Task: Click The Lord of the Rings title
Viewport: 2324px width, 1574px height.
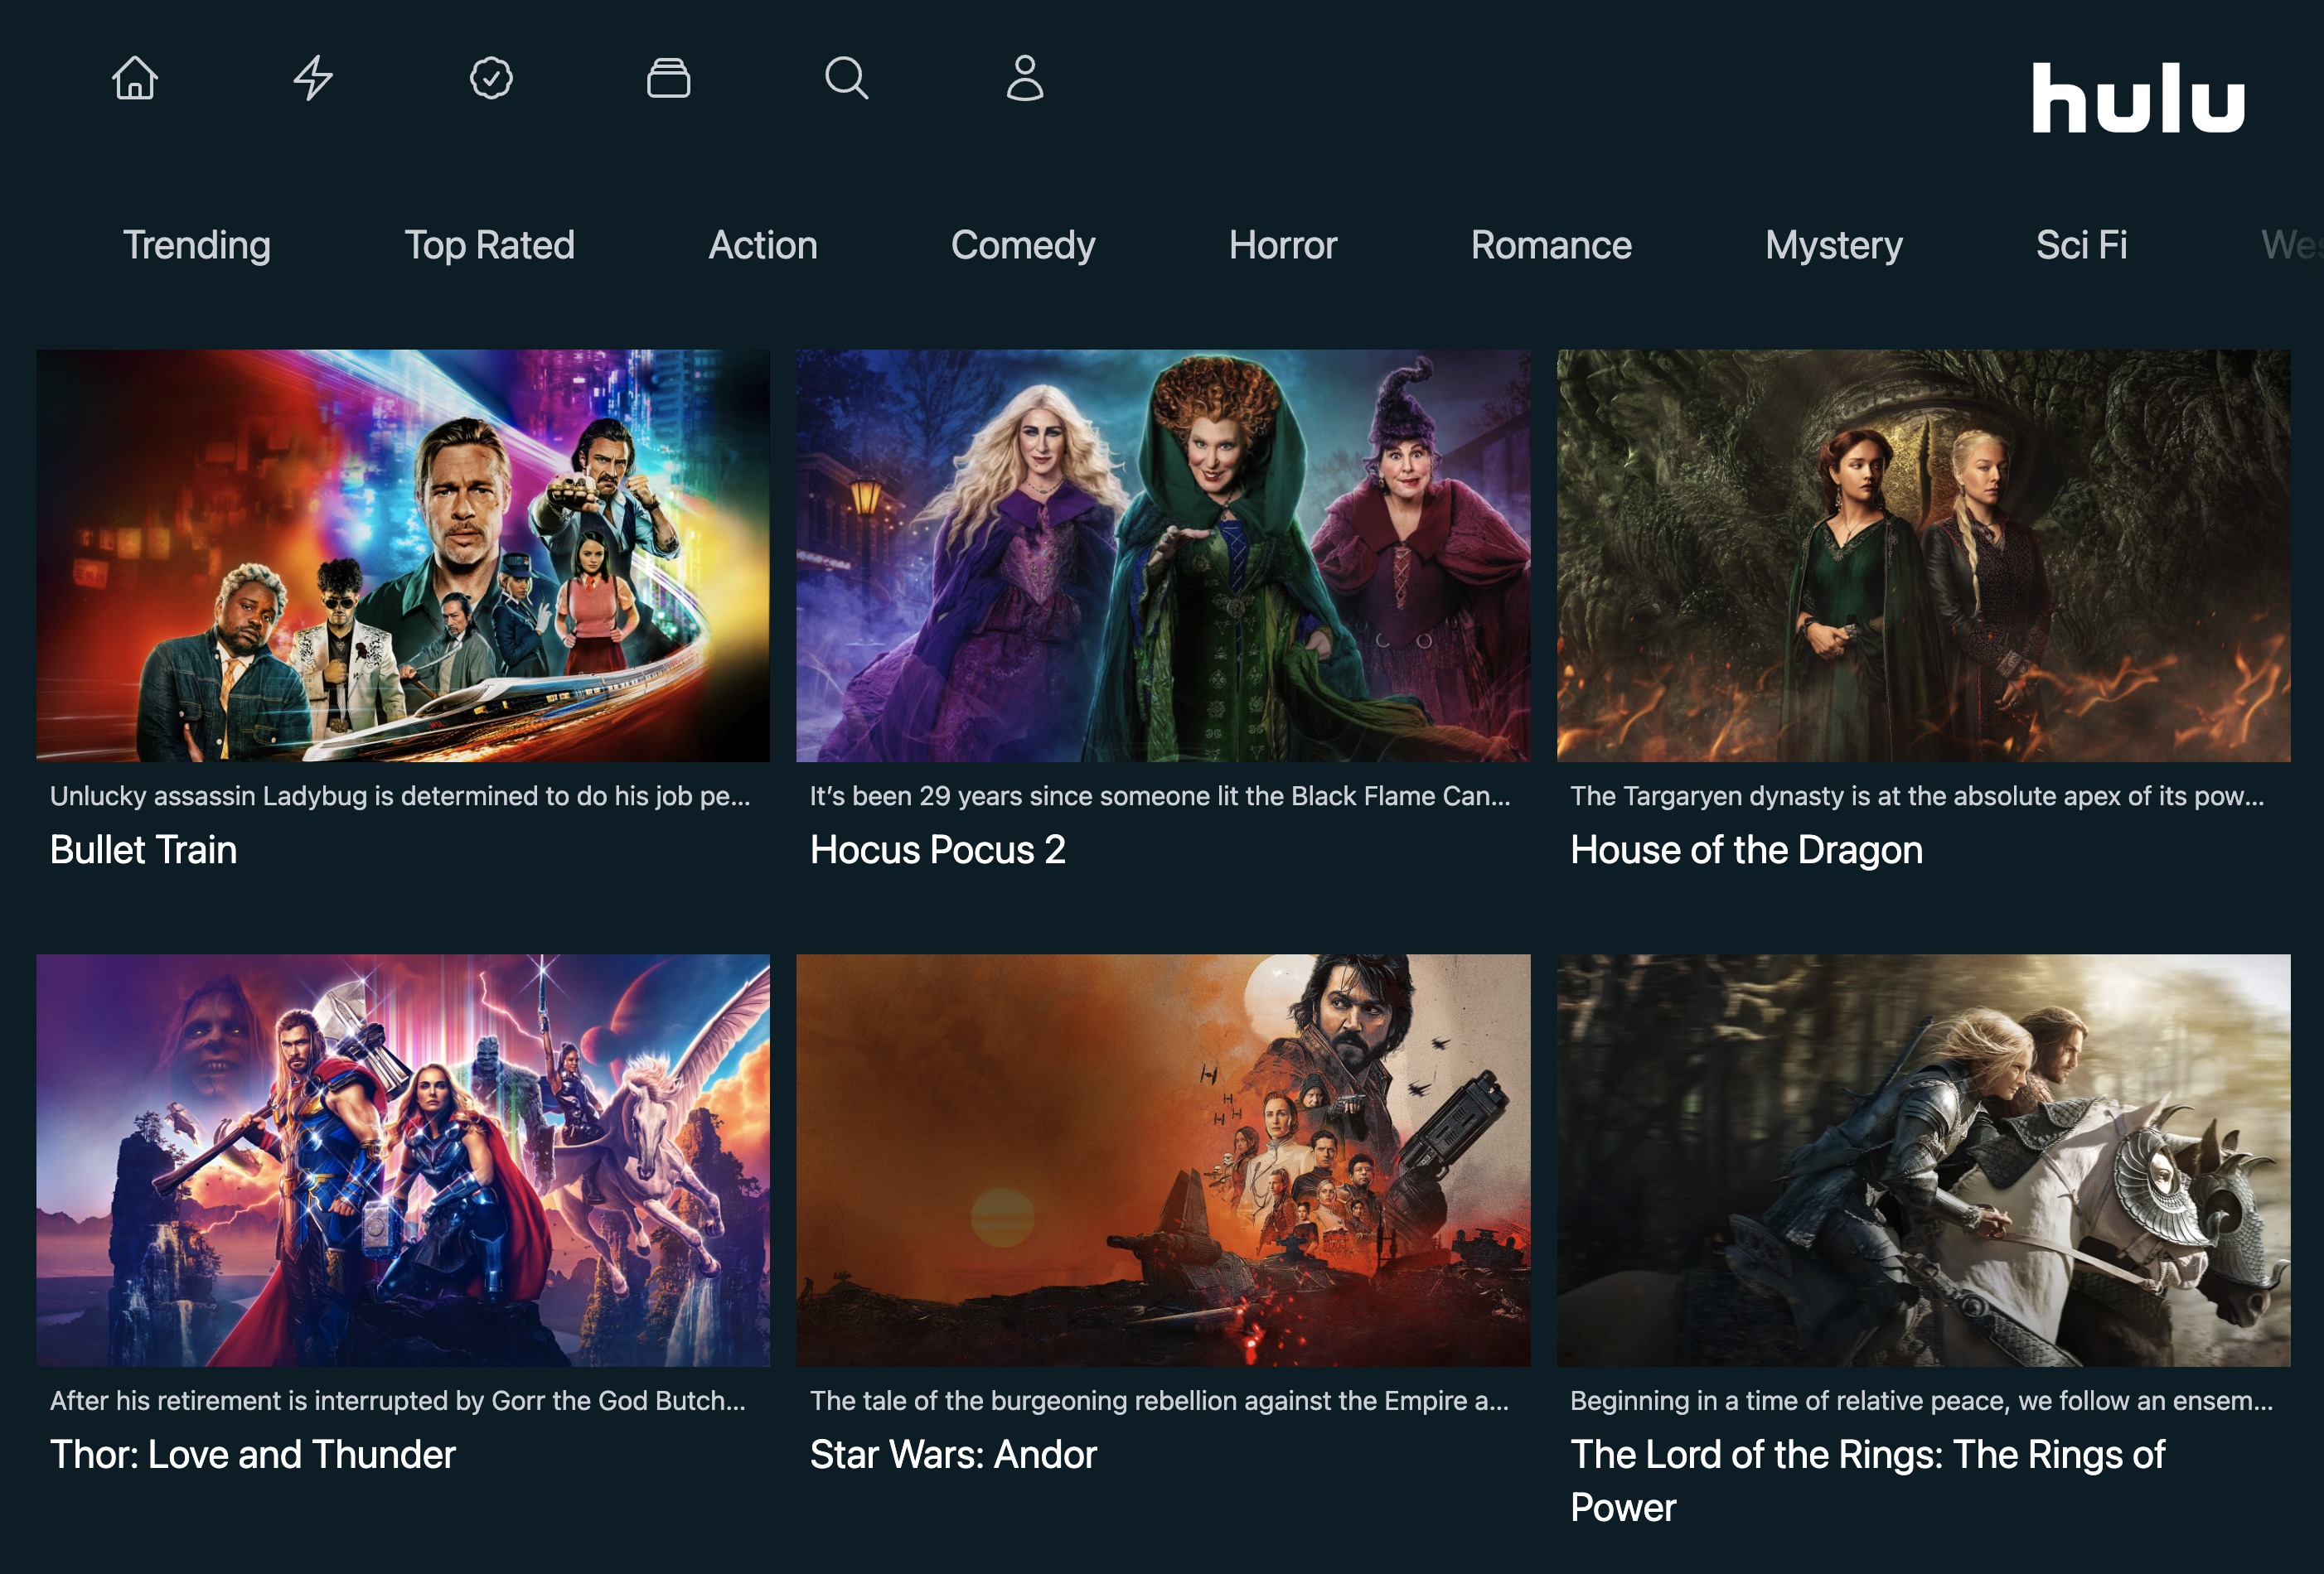Action: 1868,1480
